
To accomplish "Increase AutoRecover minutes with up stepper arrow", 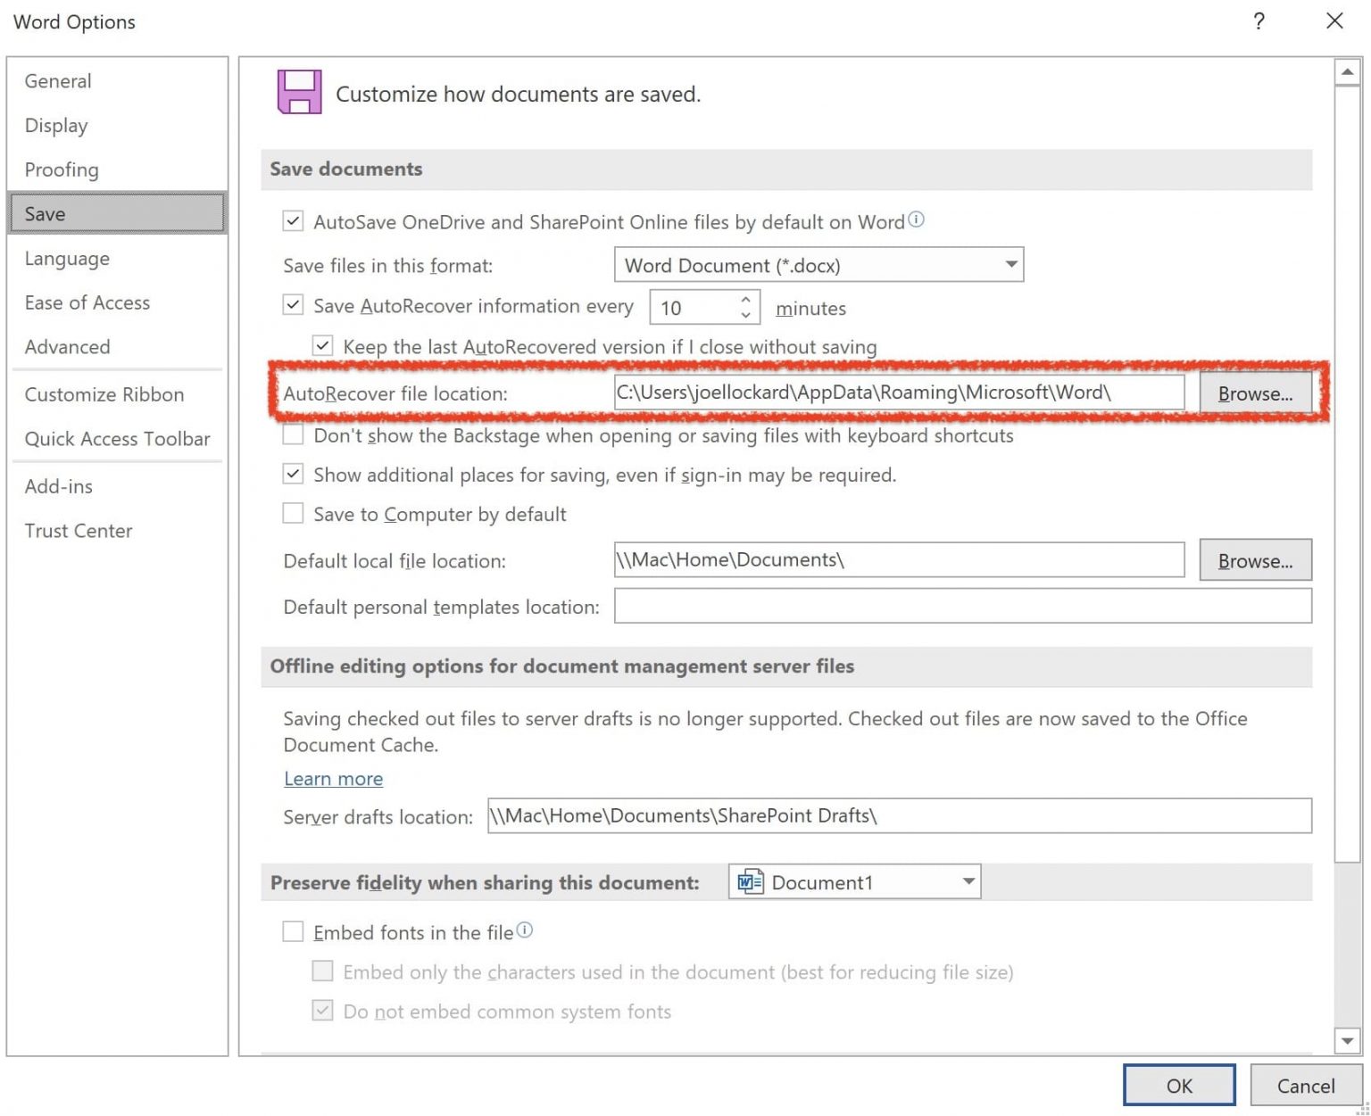I will pyautogui.click(x=746, y=299).
